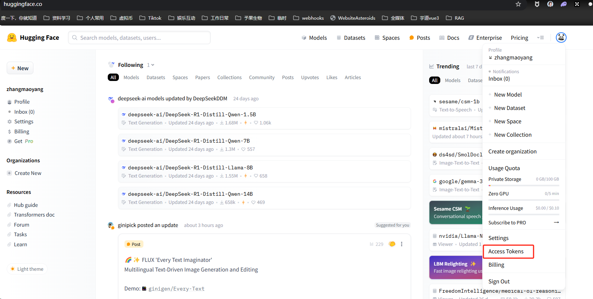This screenshot has height=299, width=593.
Task: Choose New Model from profile menu
Action: coord(508,95)
